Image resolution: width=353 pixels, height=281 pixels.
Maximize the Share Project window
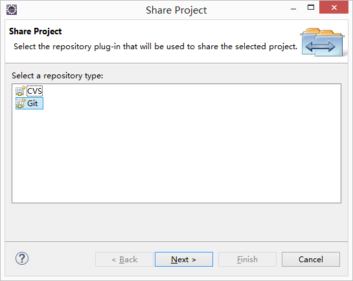(x=311, y=7)
